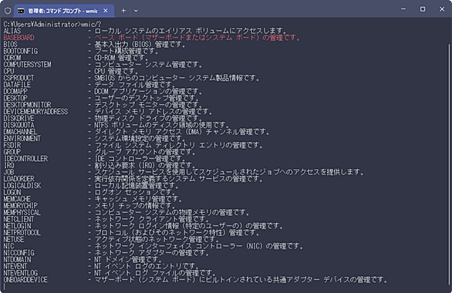Click the BOOTCONFIG entry

tap(21, 52)
